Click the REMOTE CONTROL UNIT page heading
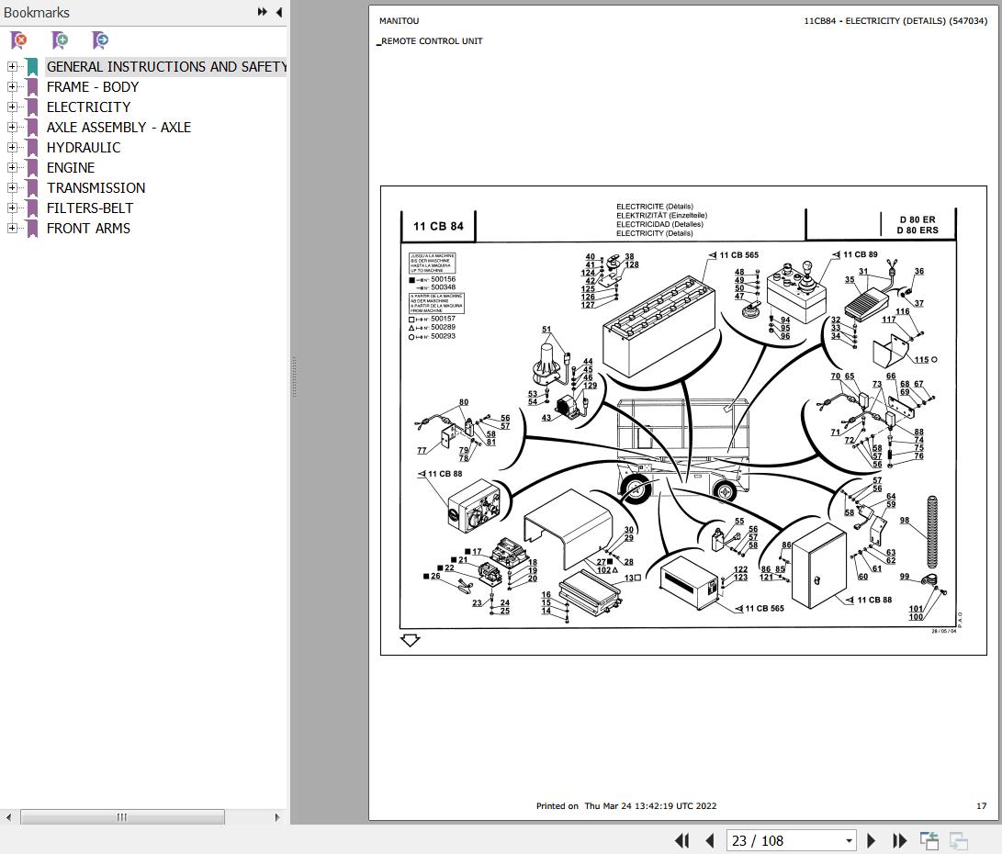This screenshot has width=1002, height=854. pos(432,41)
